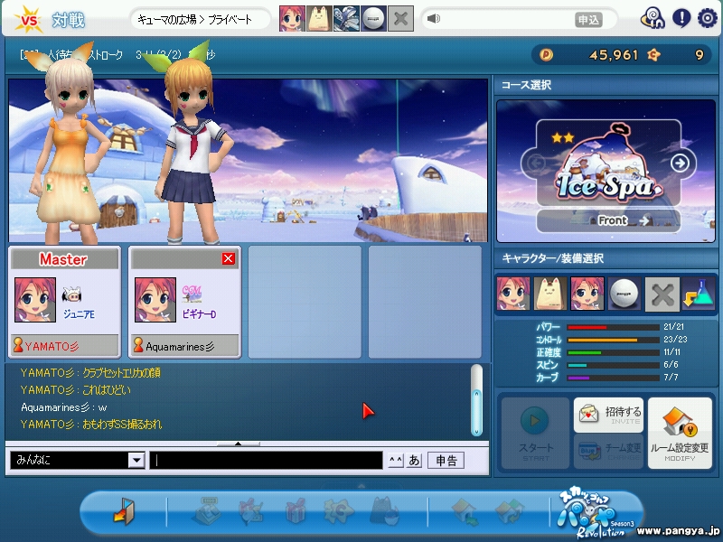This screenshot has height=542, width=723.
Task: Click the パワー stat bar
Action: coord(614,327)
